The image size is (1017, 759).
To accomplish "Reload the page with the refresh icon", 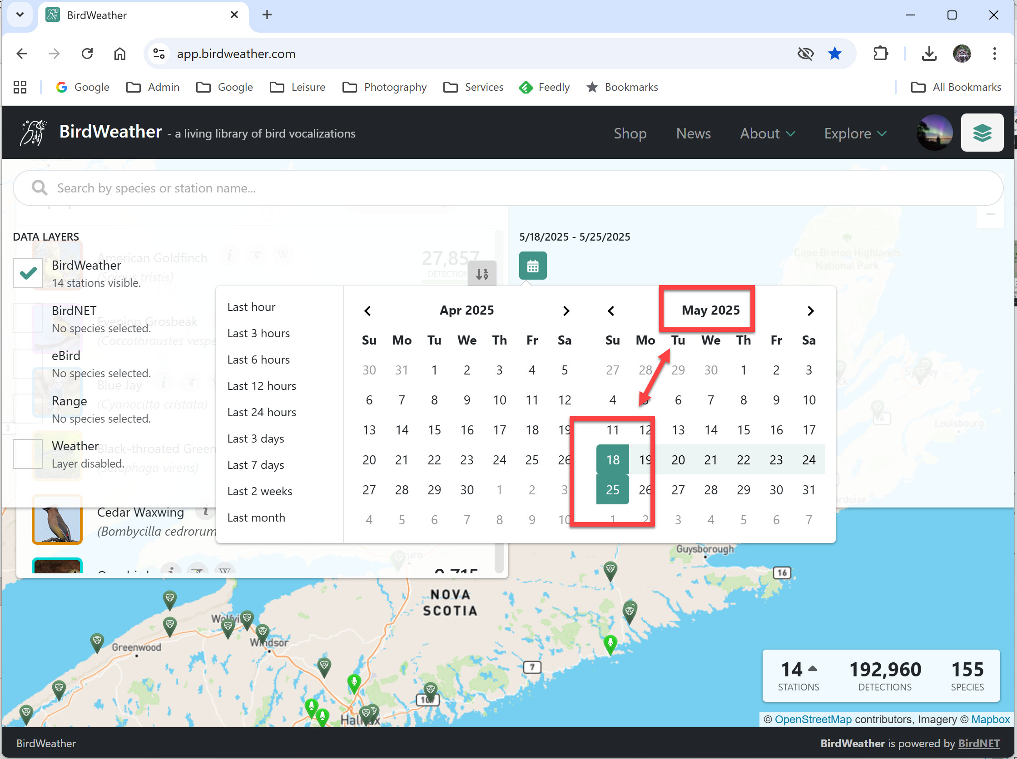I will (x=87, y=54).
